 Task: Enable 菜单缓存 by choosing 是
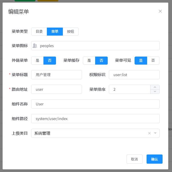tap(89, 61)
